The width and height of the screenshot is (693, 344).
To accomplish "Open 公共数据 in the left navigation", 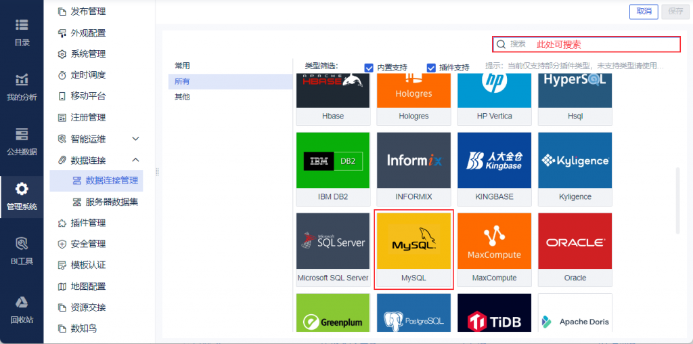I will coord(22,142).
